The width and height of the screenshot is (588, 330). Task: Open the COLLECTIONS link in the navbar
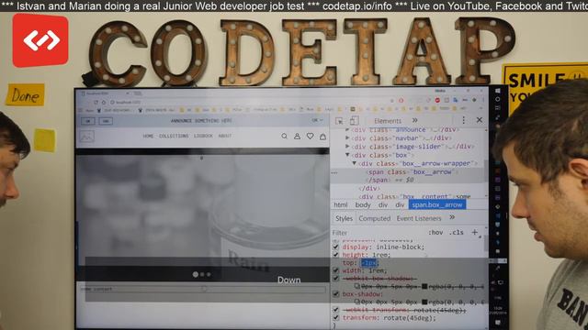174,137
